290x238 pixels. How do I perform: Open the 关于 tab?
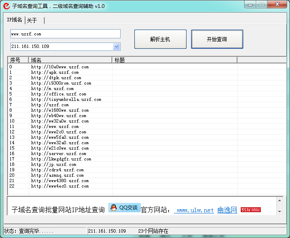coord(35,20)
